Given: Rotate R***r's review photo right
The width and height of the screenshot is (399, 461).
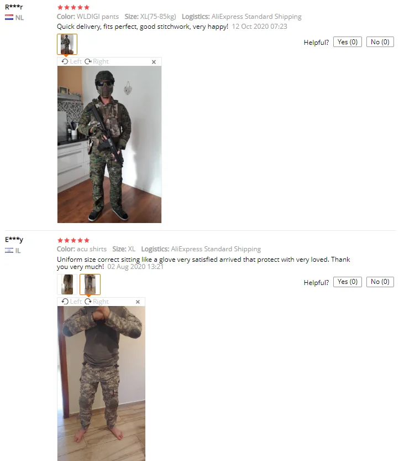Looking at the screenshot, I should [97, 61].
